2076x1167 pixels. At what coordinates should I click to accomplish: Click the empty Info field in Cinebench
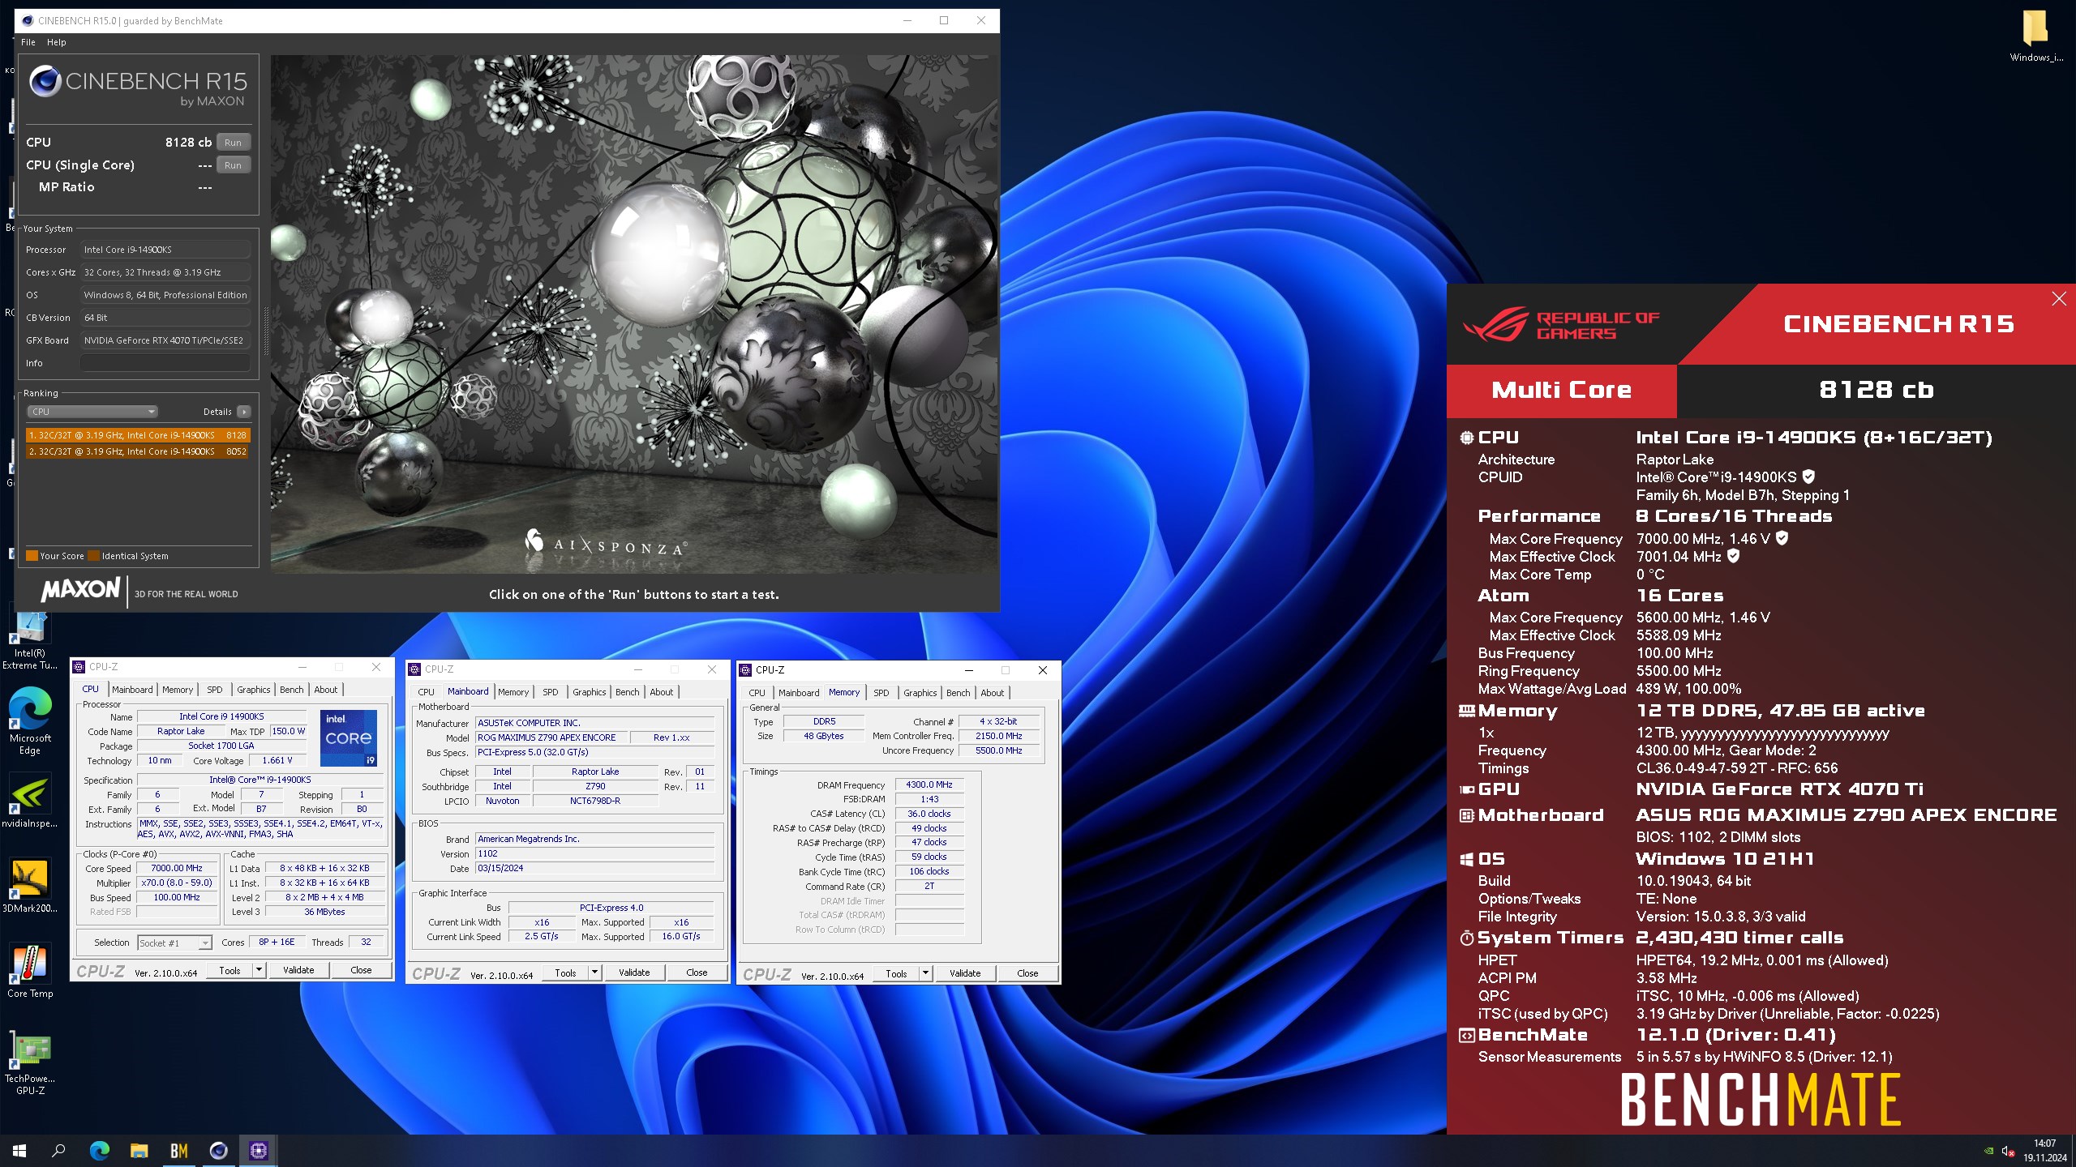click(165, 363)
